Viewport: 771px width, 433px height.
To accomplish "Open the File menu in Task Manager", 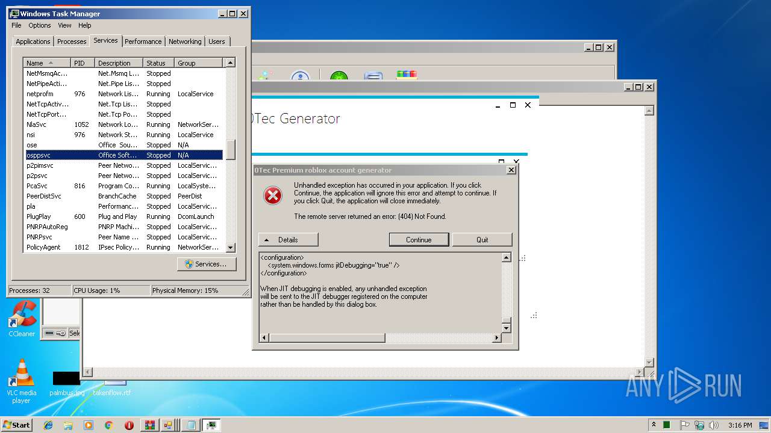I will pyautogui.click(x=16, y=25).
